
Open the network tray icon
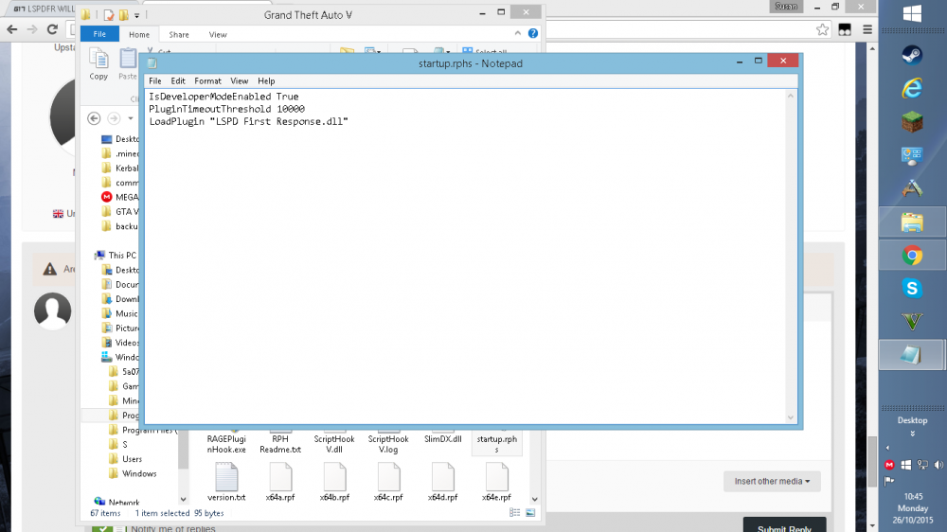pyautogui.click(x=922, y=465)
